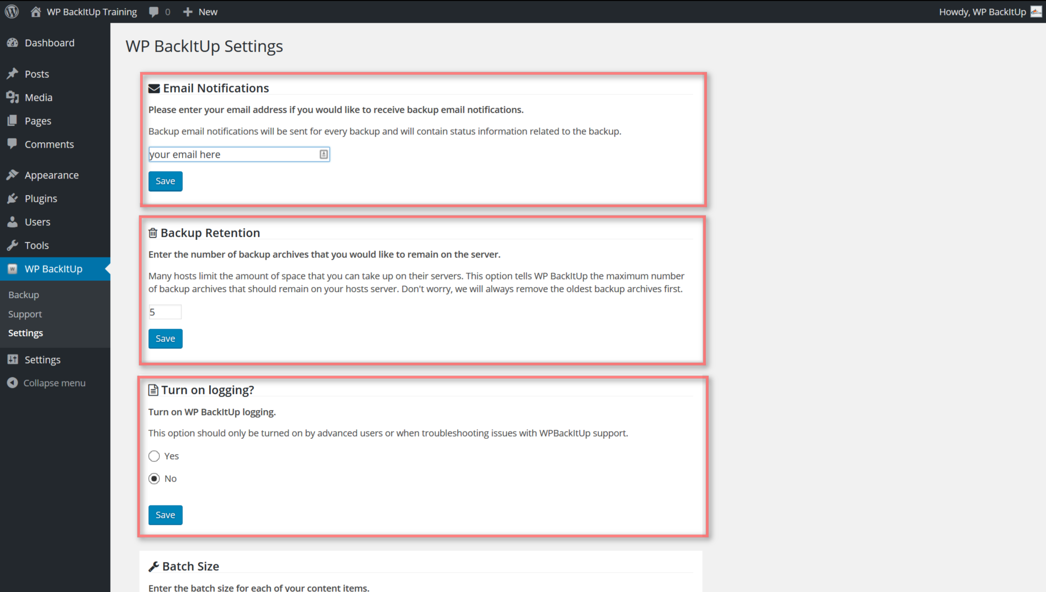This screenshot has width=1046, height=592.
Task: Save the Backup Retention setting
Action: pos(165,338)
